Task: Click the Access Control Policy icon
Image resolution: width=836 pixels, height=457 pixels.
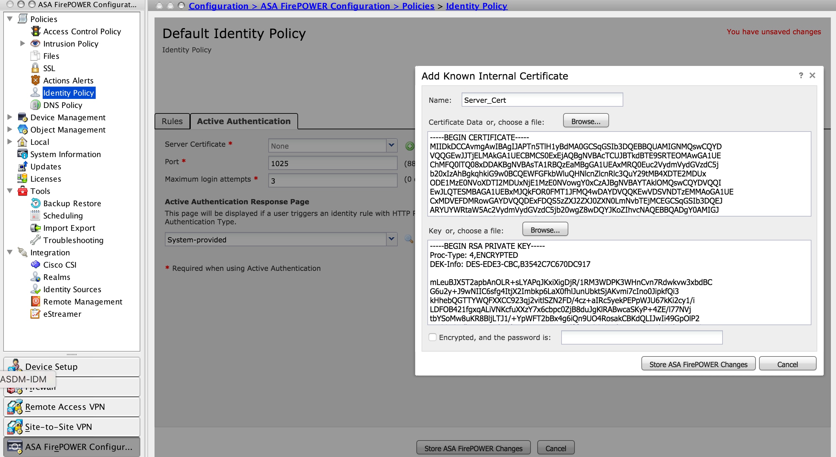Action: tap(35, 31)
